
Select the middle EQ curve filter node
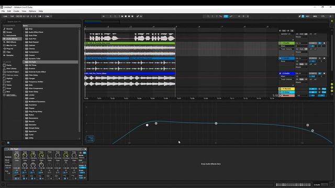216,123
